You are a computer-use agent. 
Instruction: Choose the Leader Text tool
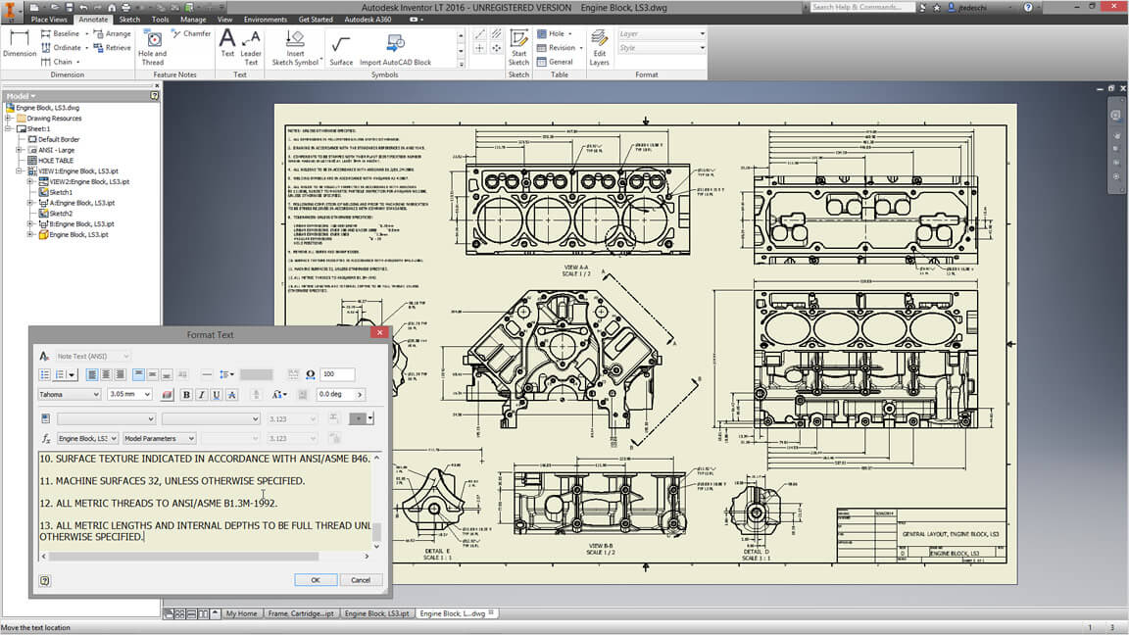[x=251, y=46]
